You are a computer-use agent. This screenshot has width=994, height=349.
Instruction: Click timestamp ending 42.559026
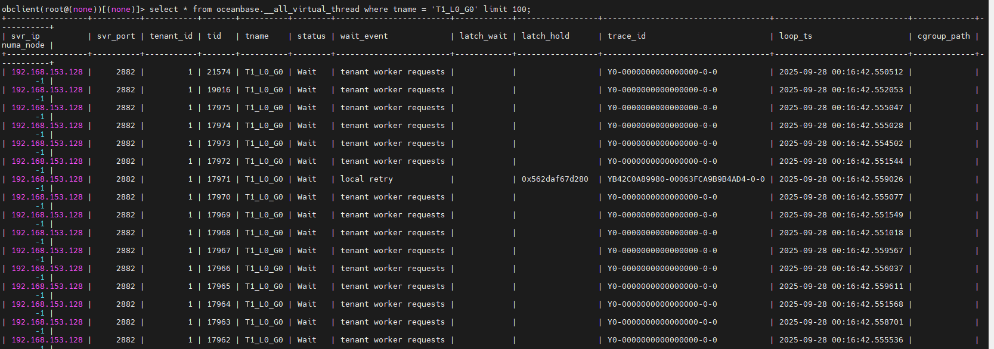841,179
